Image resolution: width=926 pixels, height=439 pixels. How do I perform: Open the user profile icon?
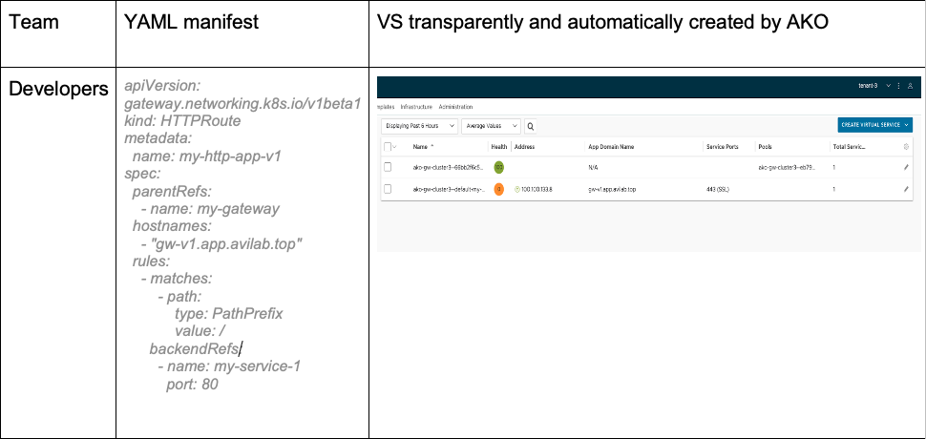910,86
